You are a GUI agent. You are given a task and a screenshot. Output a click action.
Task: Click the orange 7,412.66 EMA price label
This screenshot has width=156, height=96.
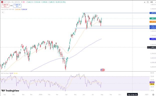pos(153,22)
